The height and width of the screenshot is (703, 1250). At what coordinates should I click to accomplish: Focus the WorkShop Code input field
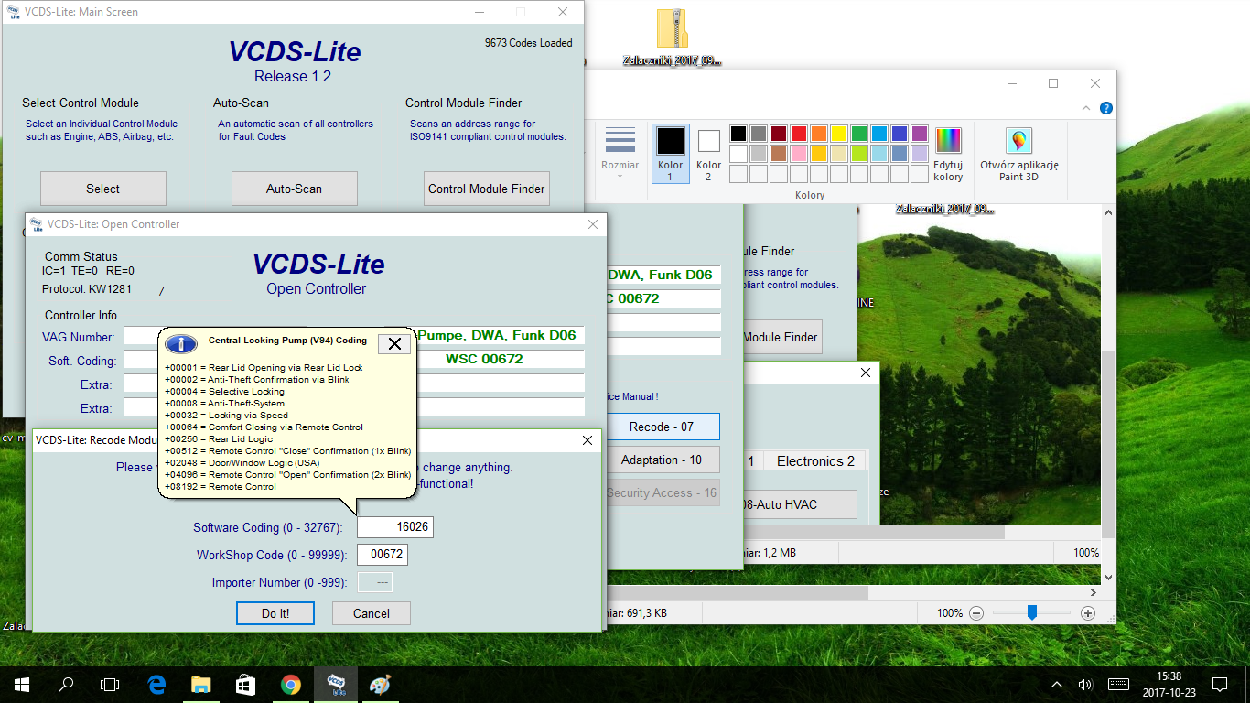(382, 555)
